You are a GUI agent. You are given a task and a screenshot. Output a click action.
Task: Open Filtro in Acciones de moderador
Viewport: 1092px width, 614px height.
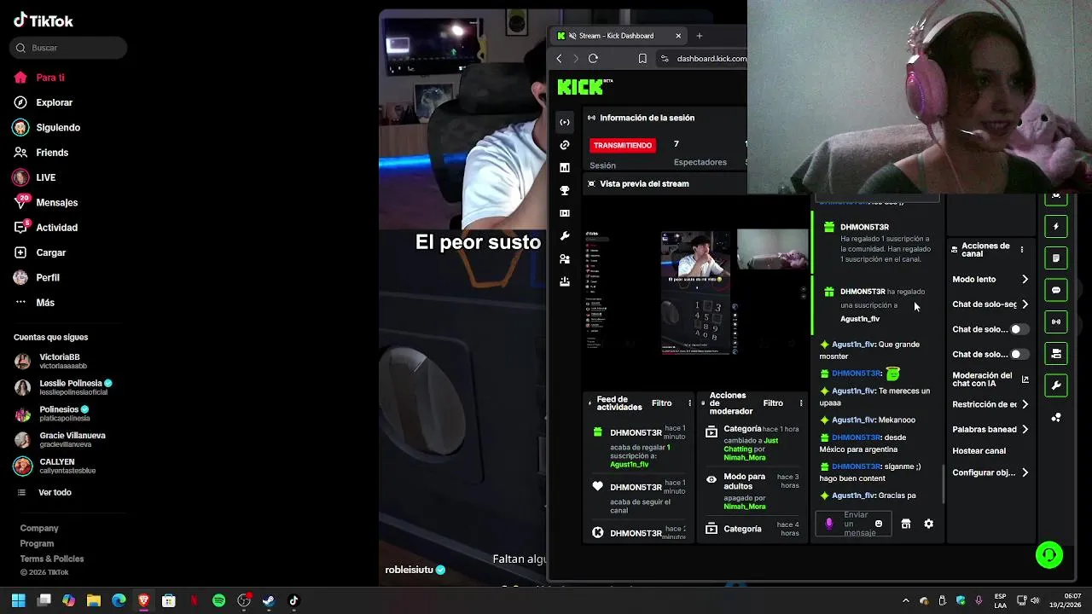point(773,403)
